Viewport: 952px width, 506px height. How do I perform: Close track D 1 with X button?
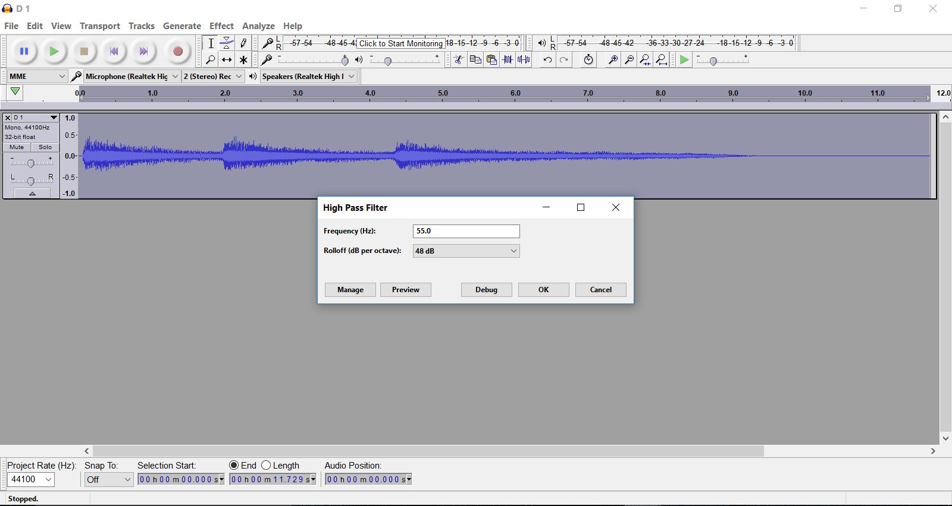click(x=8, y=118)
